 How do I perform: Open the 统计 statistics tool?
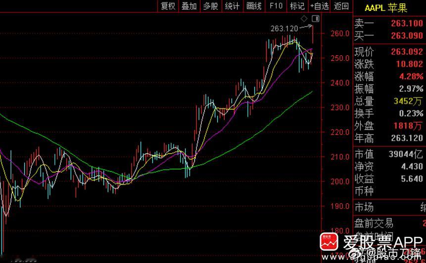click(232, 6)
